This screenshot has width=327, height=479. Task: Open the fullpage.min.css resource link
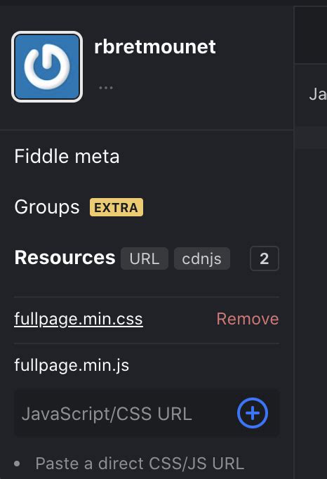79,319
